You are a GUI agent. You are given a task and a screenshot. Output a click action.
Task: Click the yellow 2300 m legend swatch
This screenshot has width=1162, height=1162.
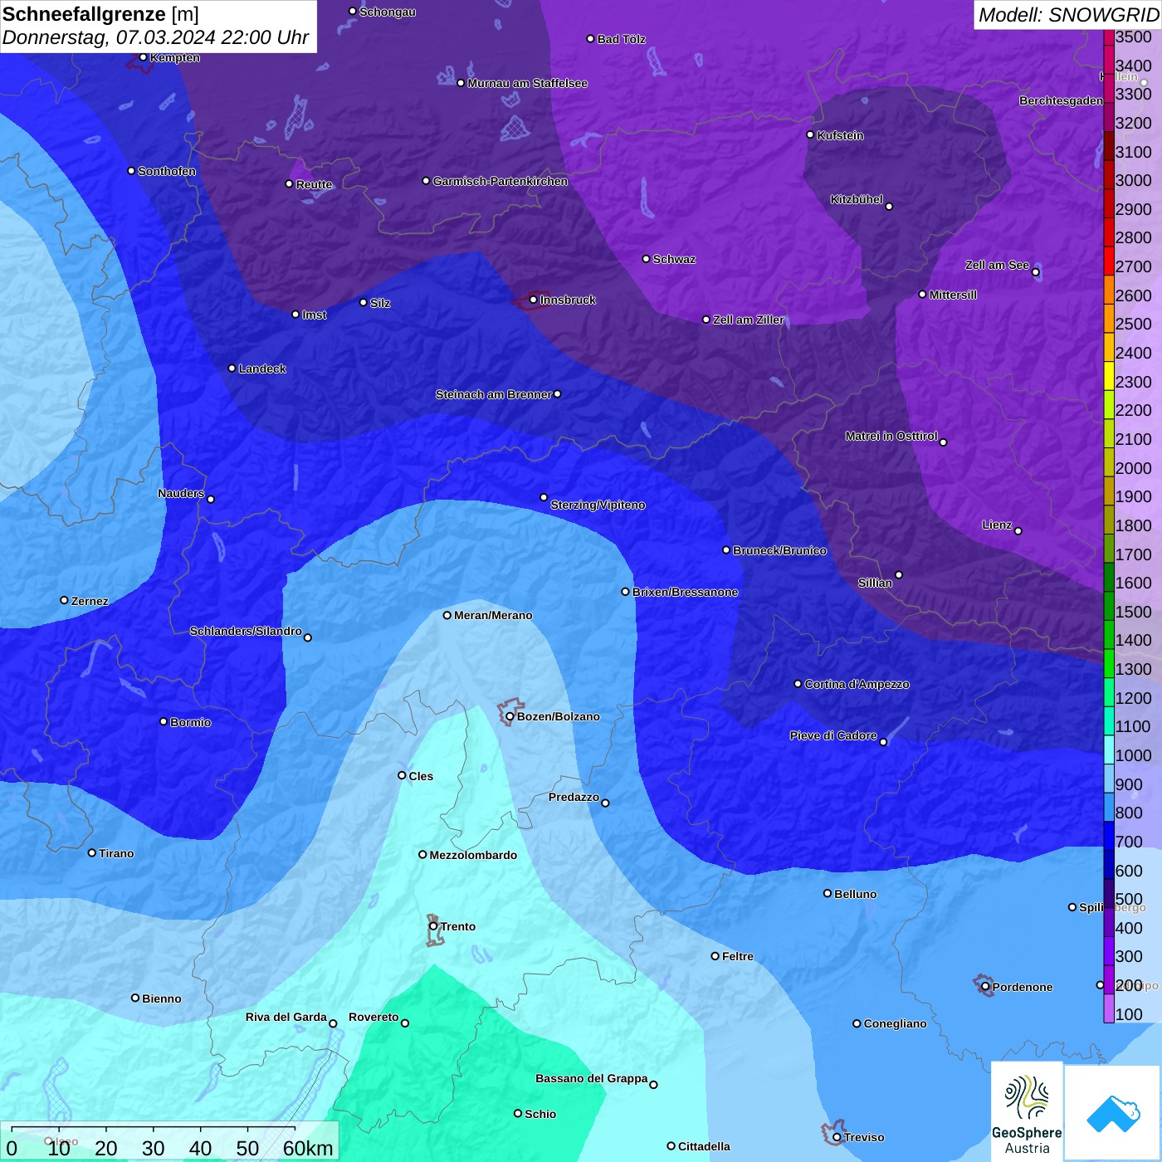(1109, 375)
